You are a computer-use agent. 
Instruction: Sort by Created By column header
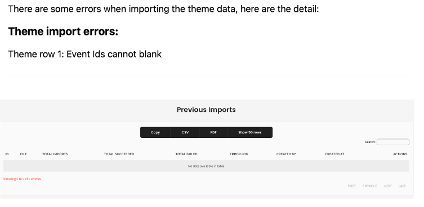click(x=286, y=154)
